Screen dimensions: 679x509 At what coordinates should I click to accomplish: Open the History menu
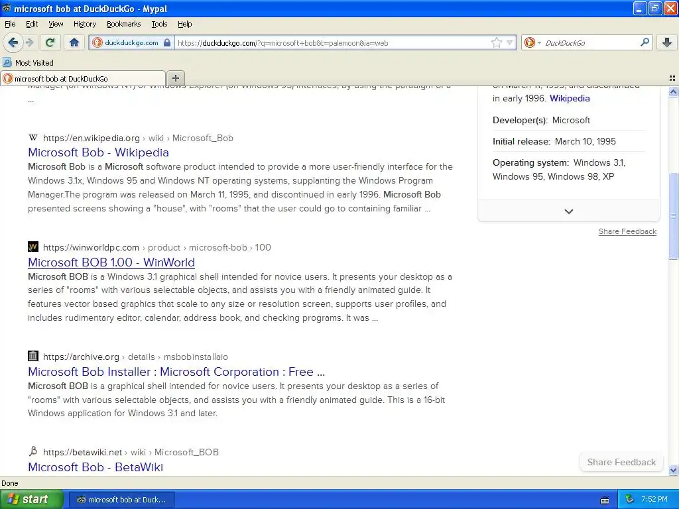(84, 24)
